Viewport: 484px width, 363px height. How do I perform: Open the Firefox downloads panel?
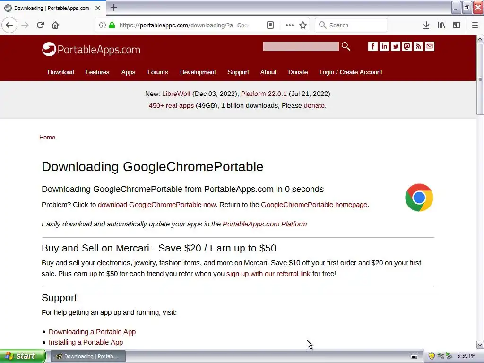[x=426, y=25]
